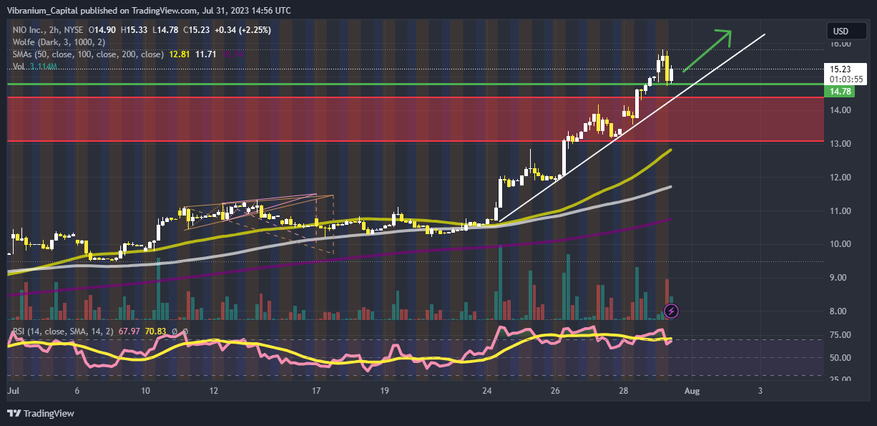Click the 10.00 price axis label
Image resolution: width=877 pixels, height=426 pixels.
tap(841, 244)
